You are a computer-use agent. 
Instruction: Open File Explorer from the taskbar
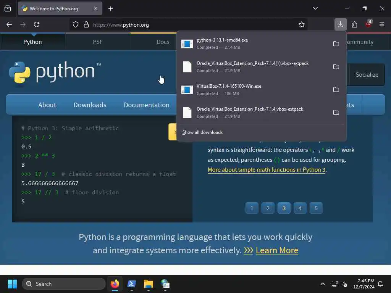click(149, 284)
